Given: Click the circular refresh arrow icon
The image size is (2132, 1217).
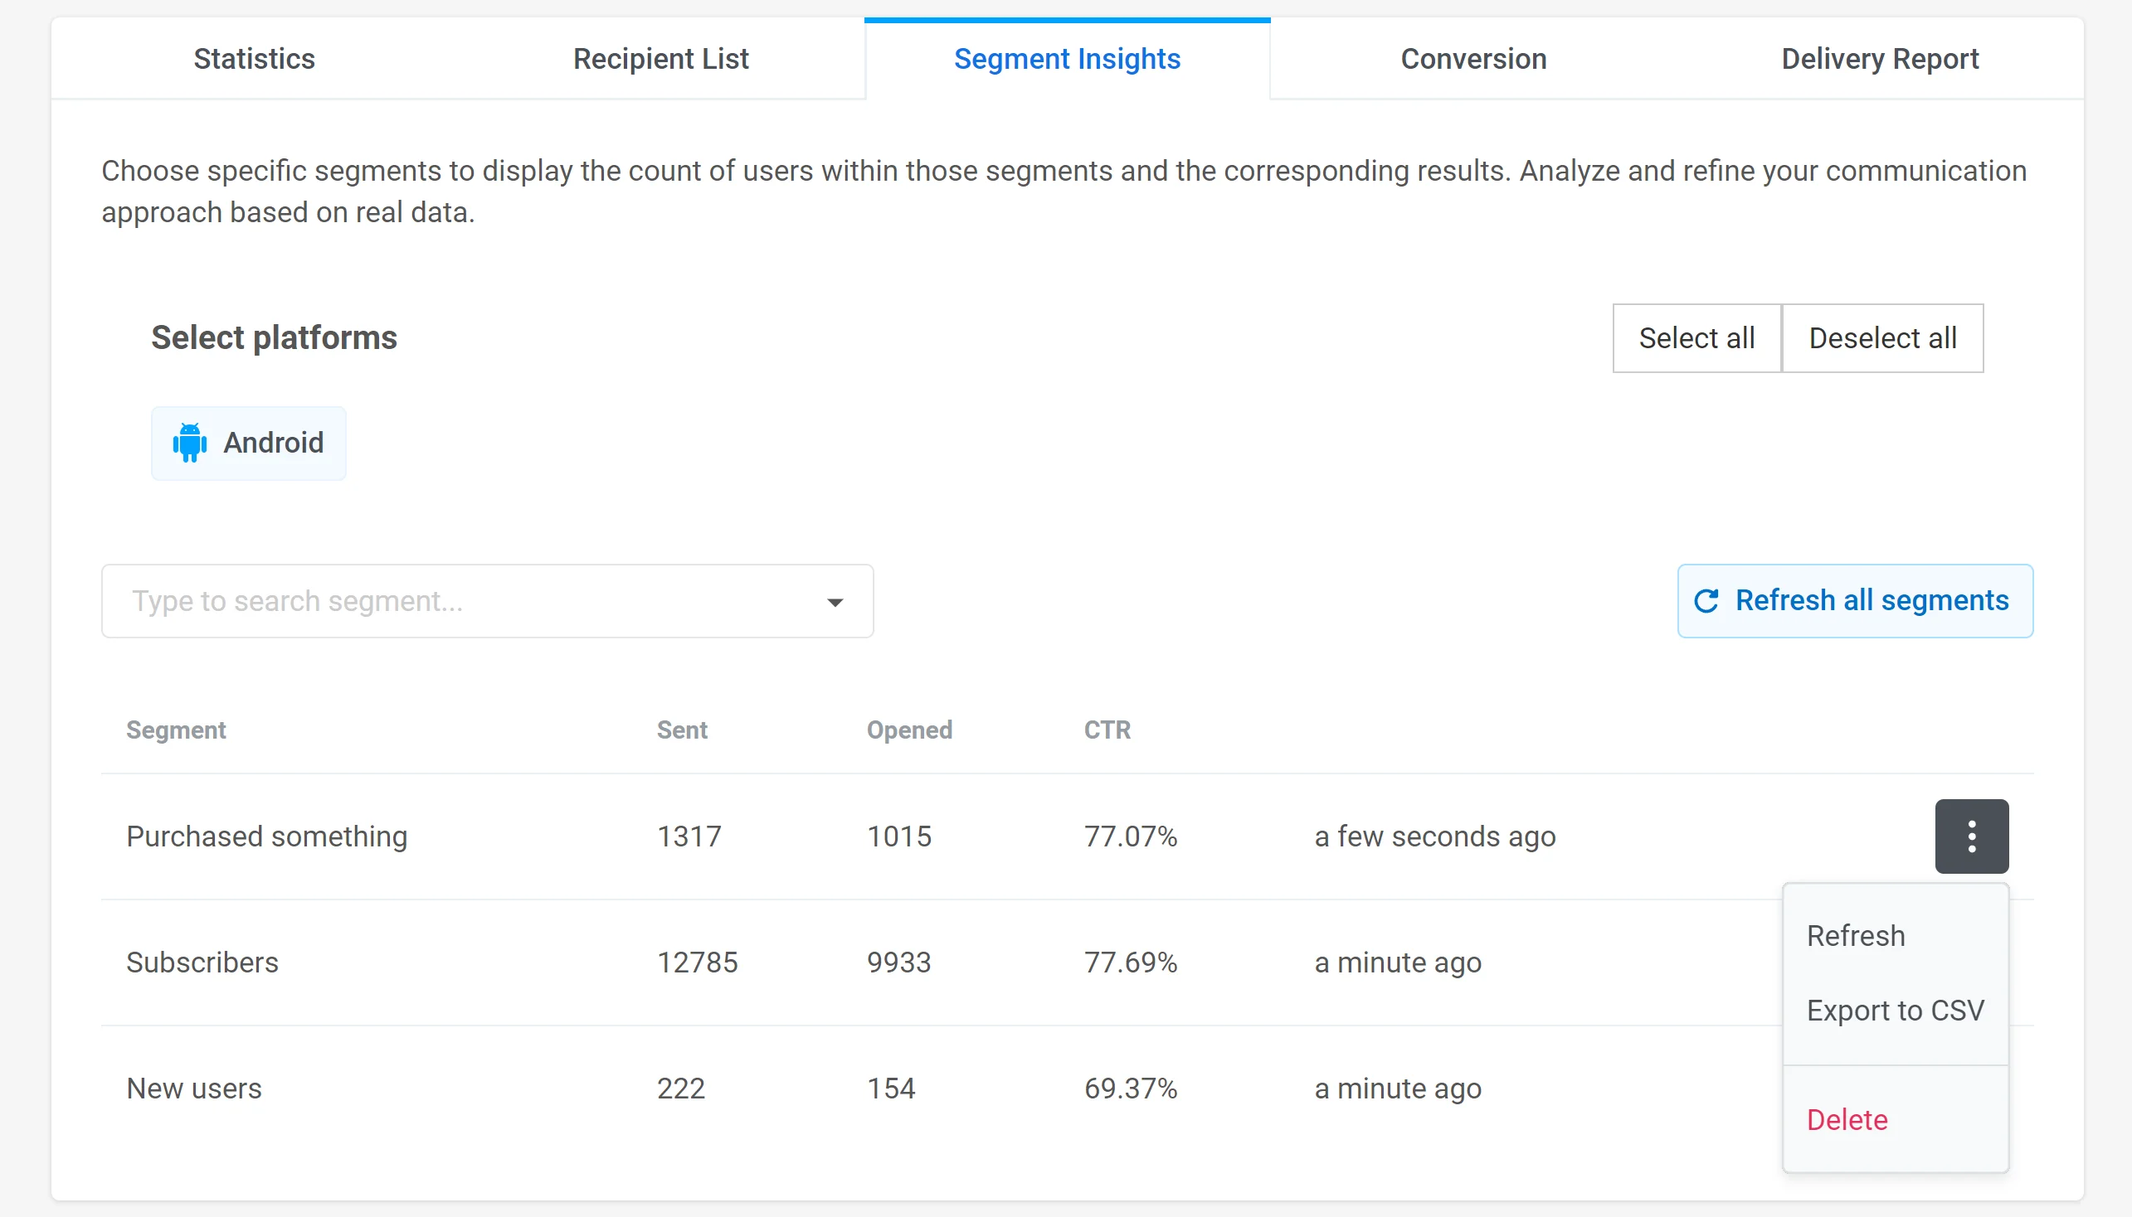Looking at the screenshot, I should click(x=1706, y=601).
